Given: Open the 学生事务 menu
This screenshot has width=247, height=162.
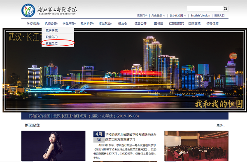Looking at the screenshot, I should (69, 23).
